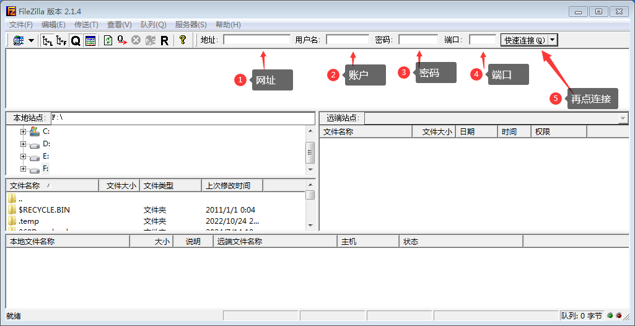
Task: Open 编辑(E) menu
Action: click(53, 25)
